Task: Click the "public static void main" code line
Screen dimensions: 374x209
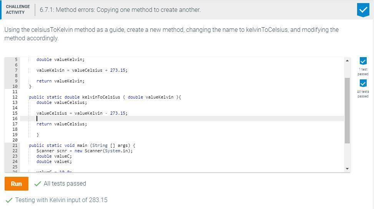Action: 82,145
